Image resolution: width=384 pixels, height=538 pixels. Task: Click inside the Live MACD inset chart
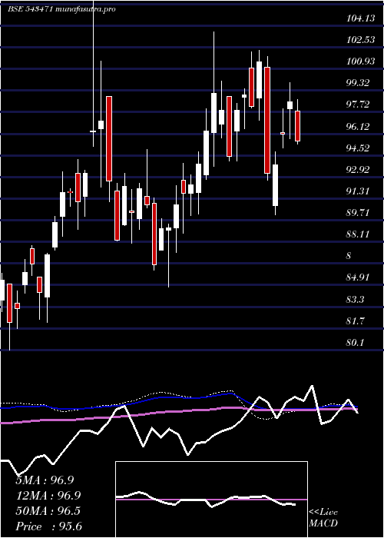pyautogui.click(x=211, y=500)
